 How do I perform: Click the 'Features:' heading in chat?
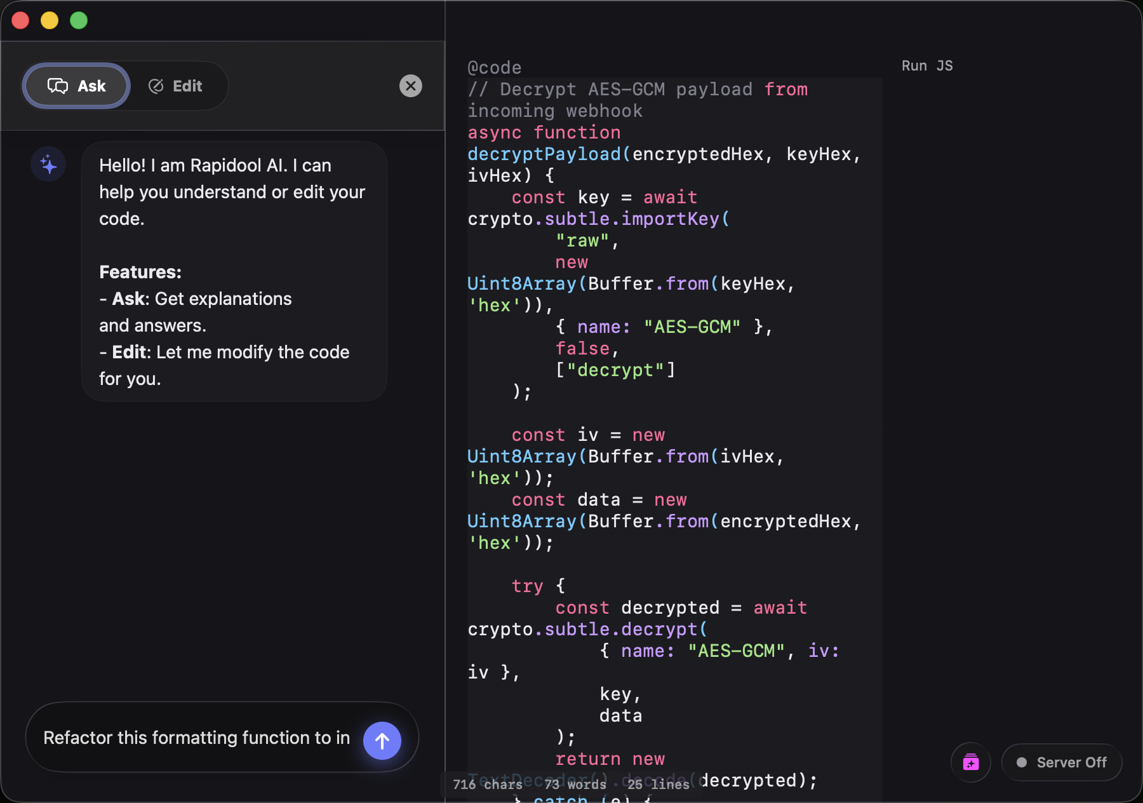(x=140, y=272)
